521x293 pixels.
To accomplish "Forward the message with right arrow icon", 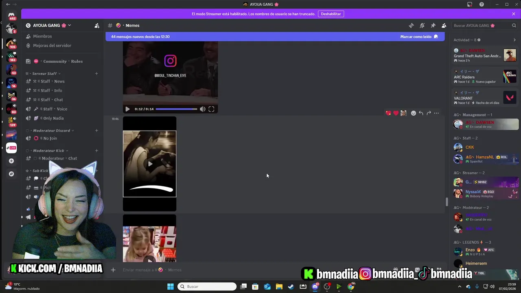I will tap(429, 113).
